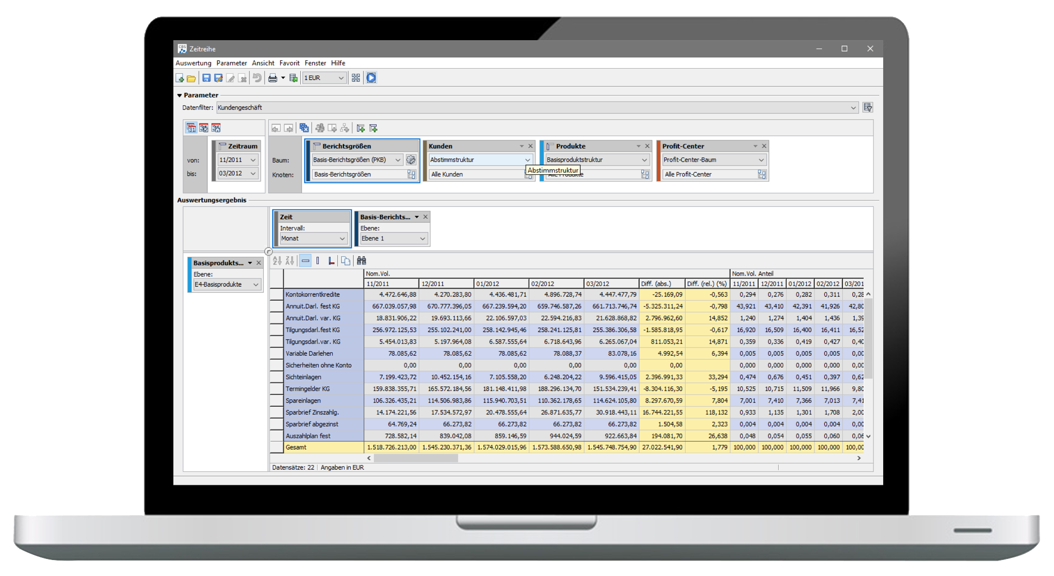The image size is (1054, 576).
Task: Click the open folder icon
Action: 191,78
